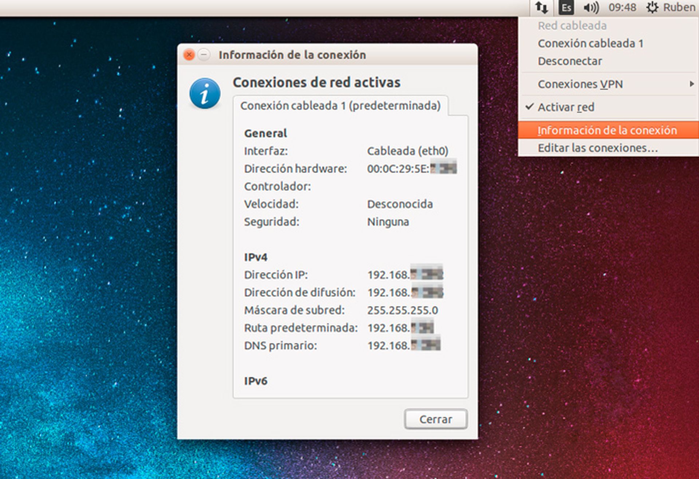The image size is (699, 479).
Task: Choose "Desconectar" to disconnect the network
Action: click(570, 61)
